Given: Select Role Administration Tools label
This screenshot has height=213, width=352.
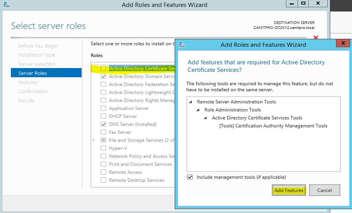Looking at the screenshot, I should (233, 110).
